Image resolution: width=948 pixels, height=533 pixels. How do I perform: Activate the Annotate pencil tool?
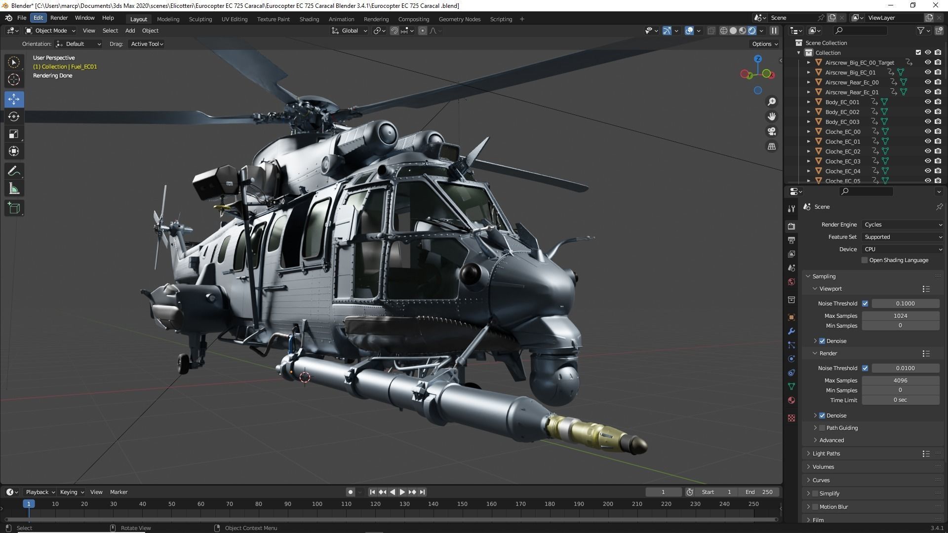[14, 171]
